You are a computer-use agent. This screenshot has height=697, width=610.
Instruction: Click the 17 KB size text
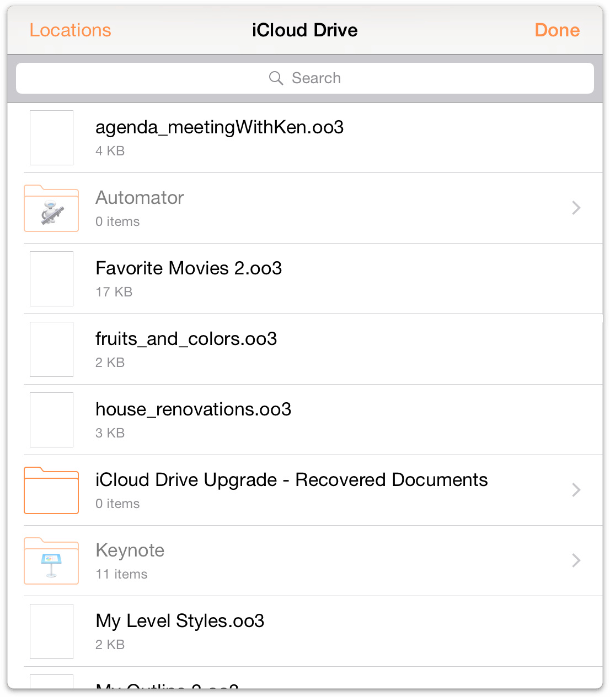[x=114, y=292]
